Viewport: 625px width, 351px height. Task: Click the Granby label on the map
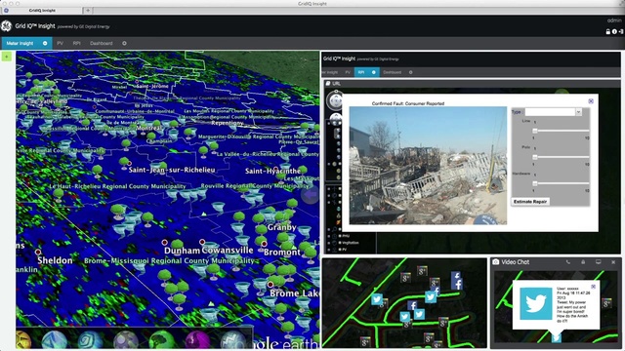point(282,227)
